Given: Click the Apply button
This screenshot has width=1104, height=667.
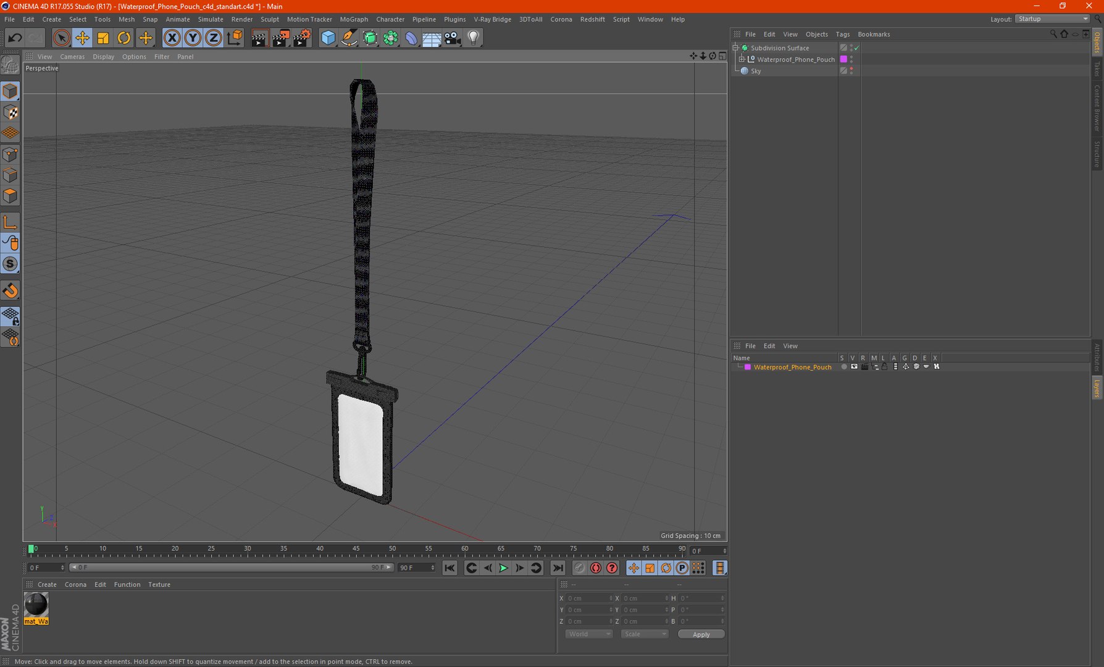Looking at the screenshot, I should pos(701,634).
